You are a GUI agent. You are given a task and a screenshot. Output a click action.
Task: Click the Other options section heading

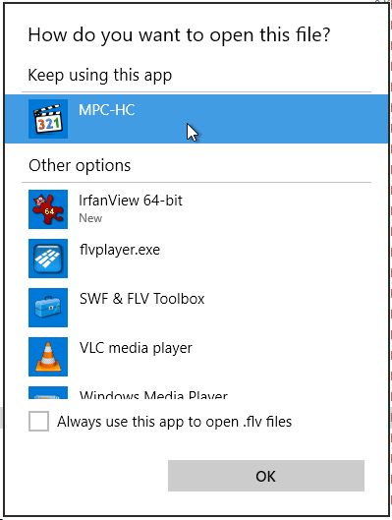pyautogui.click(x=80, y=165)
